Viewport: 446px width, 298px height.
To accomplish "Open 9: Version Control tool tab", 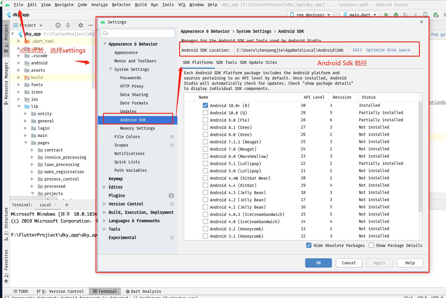I will click(x=60, y=291).
